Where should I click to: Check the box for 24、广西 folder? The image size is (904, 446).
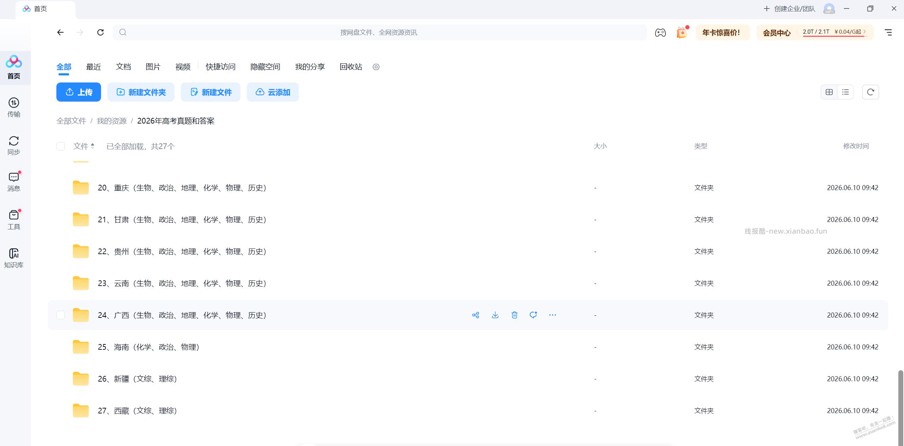[61, 315]
